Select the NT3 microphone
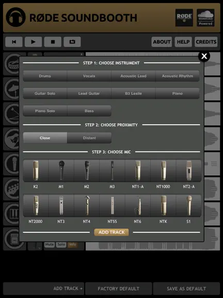Viewport: 223px width, 298px height. (61, 205)
